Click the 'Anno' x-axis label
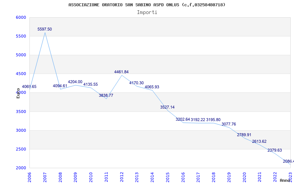 point(284,180)
